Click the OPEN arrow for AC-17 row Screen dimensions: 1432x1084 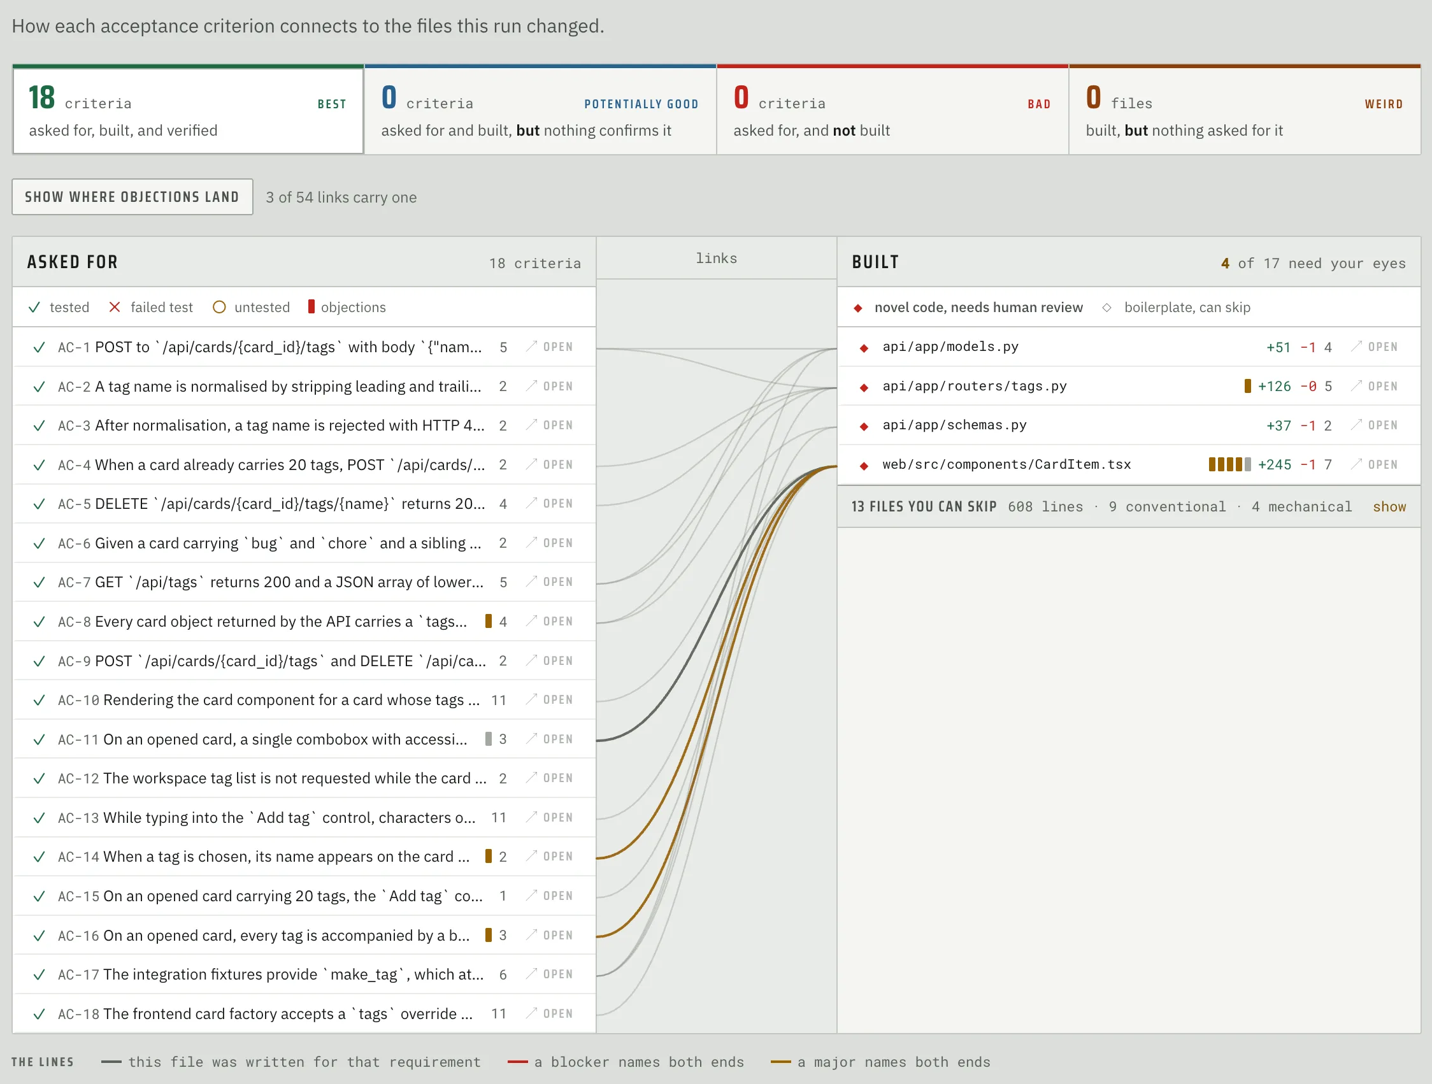click(550, 974)
